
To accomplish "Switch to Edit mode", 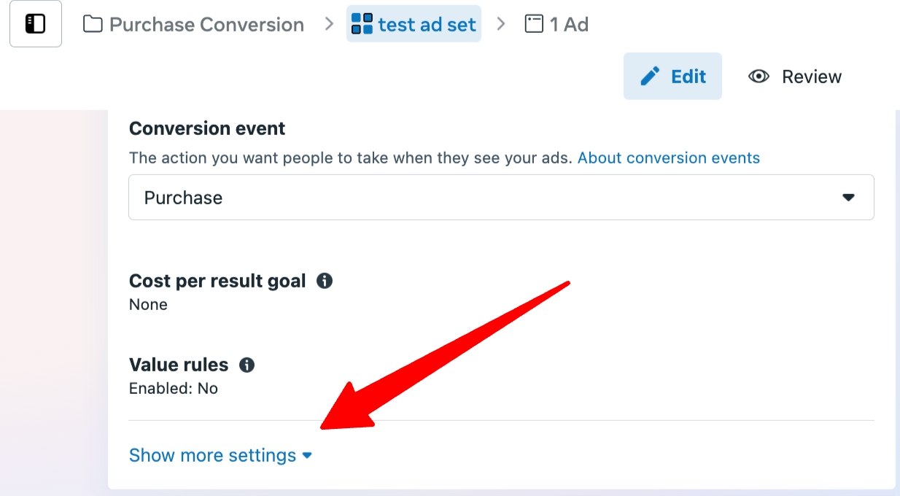I will tap(672, 76).
